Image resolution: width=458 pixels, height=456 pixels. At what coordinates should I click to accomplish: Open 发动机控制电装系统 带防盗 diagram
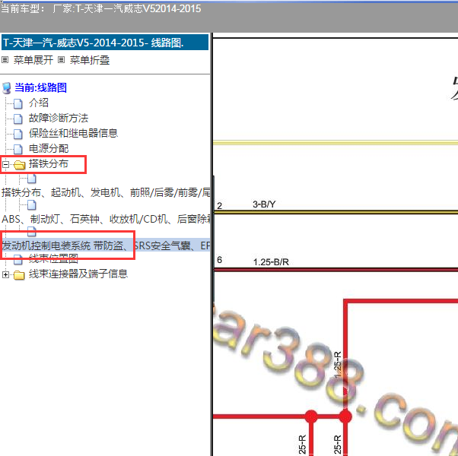click(x=106, y=245)
